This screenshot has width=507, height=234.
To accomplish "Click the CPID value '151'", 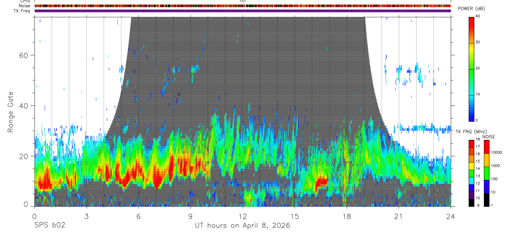I will (x=242, y=1).
